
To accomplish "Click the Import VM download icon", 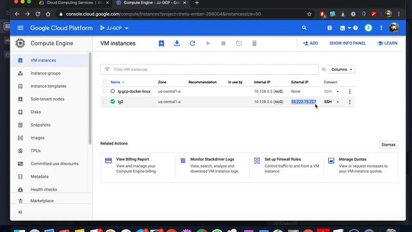I will click(177, 43).
